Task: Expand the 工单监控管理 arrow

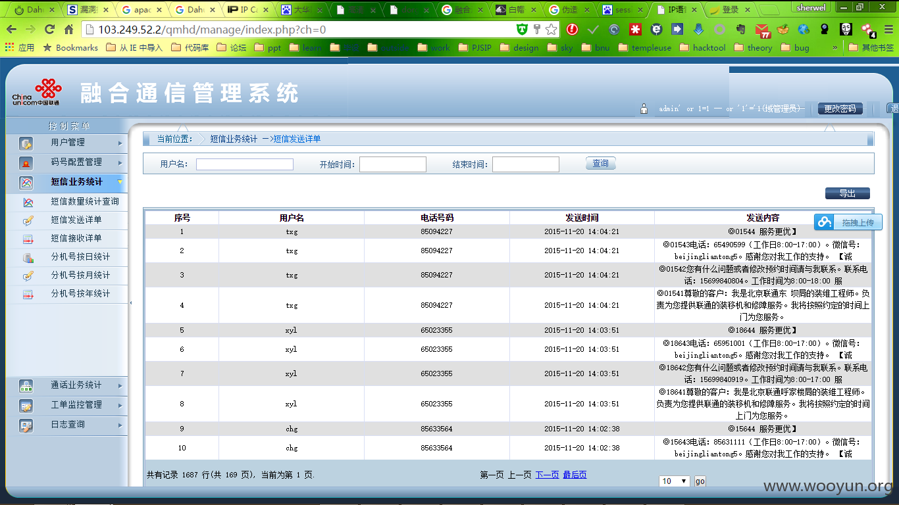Action: [120, 405]
